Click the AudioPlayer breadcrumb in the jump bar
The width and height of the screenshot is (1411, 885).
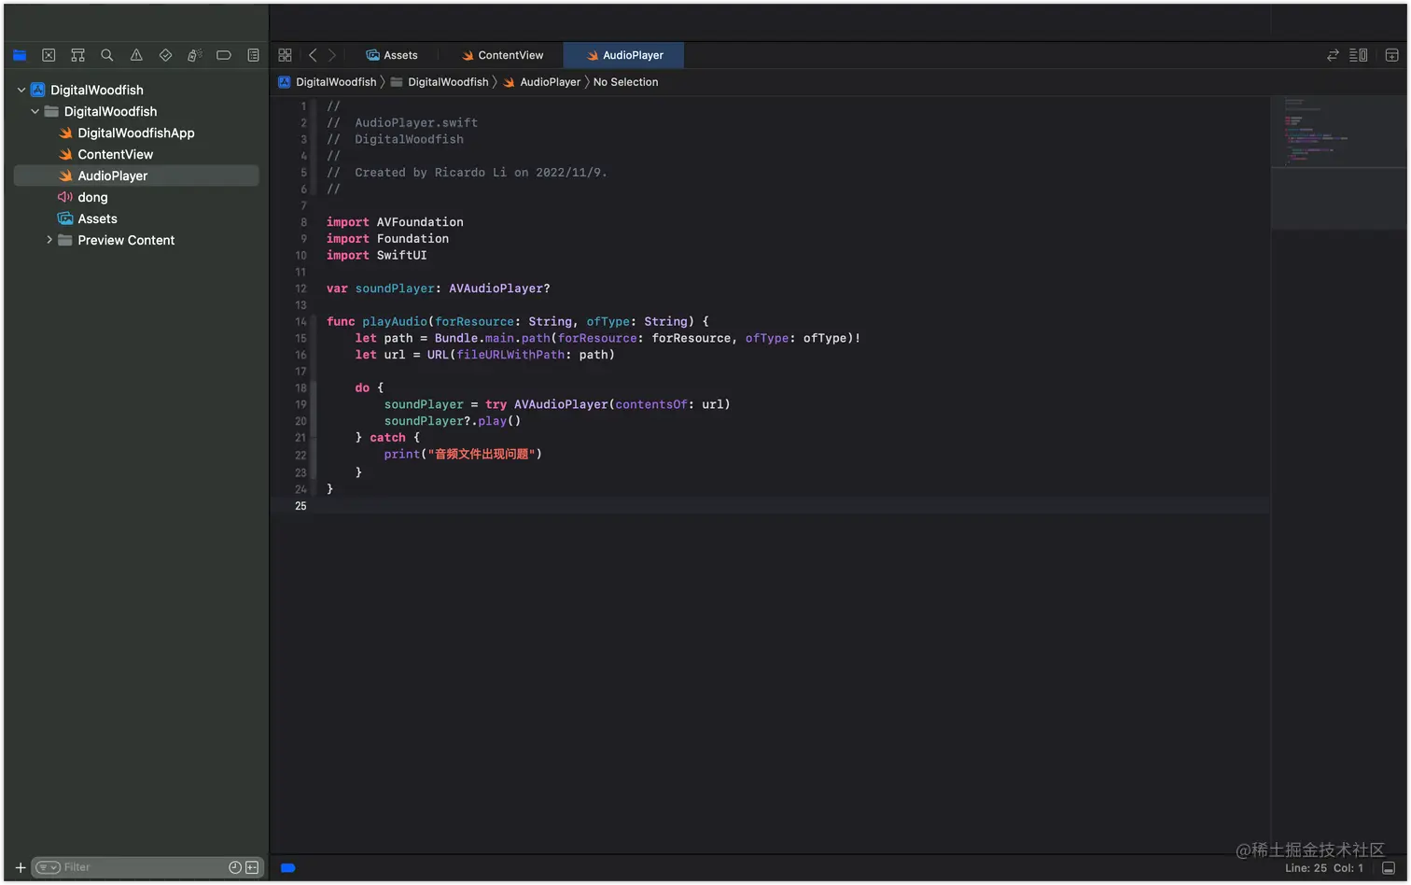541,82
